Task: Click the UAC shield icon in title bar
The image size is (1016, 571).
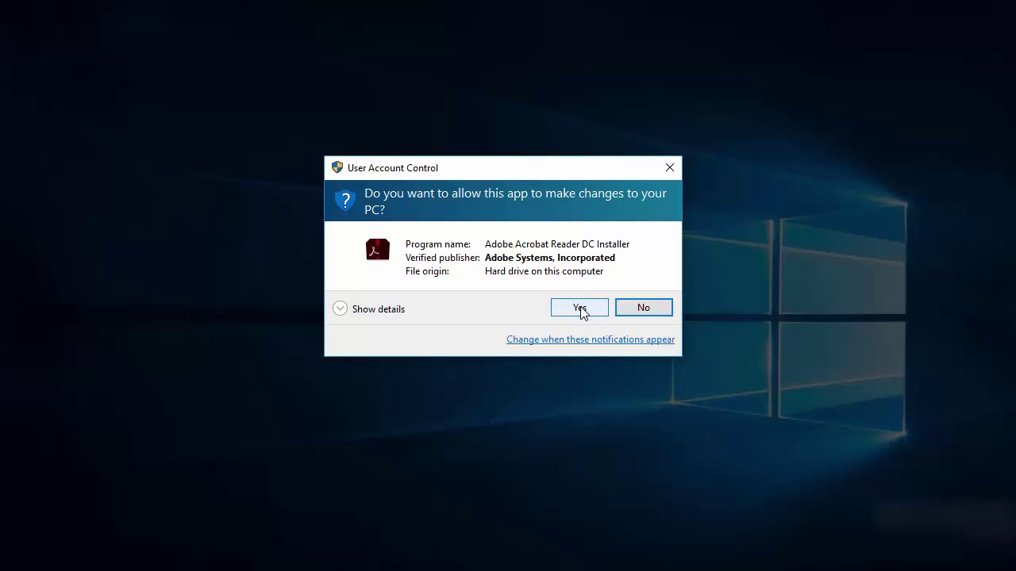Action: coord(337,167)
